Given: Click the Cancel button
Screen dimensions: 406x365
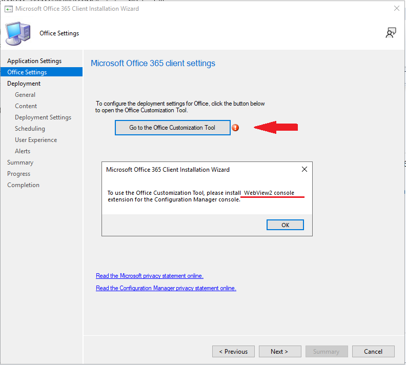Looking at the screenshot, I should 373,352.
